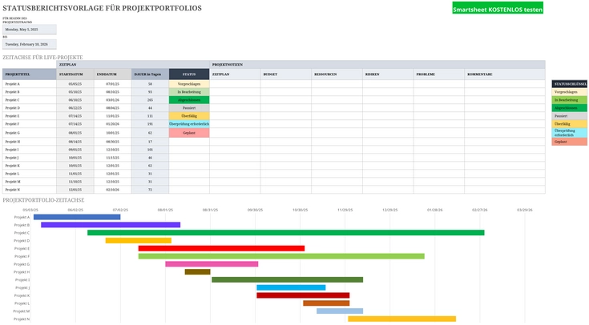Select the Projekt H title cell in table

(x=30, y=142)
